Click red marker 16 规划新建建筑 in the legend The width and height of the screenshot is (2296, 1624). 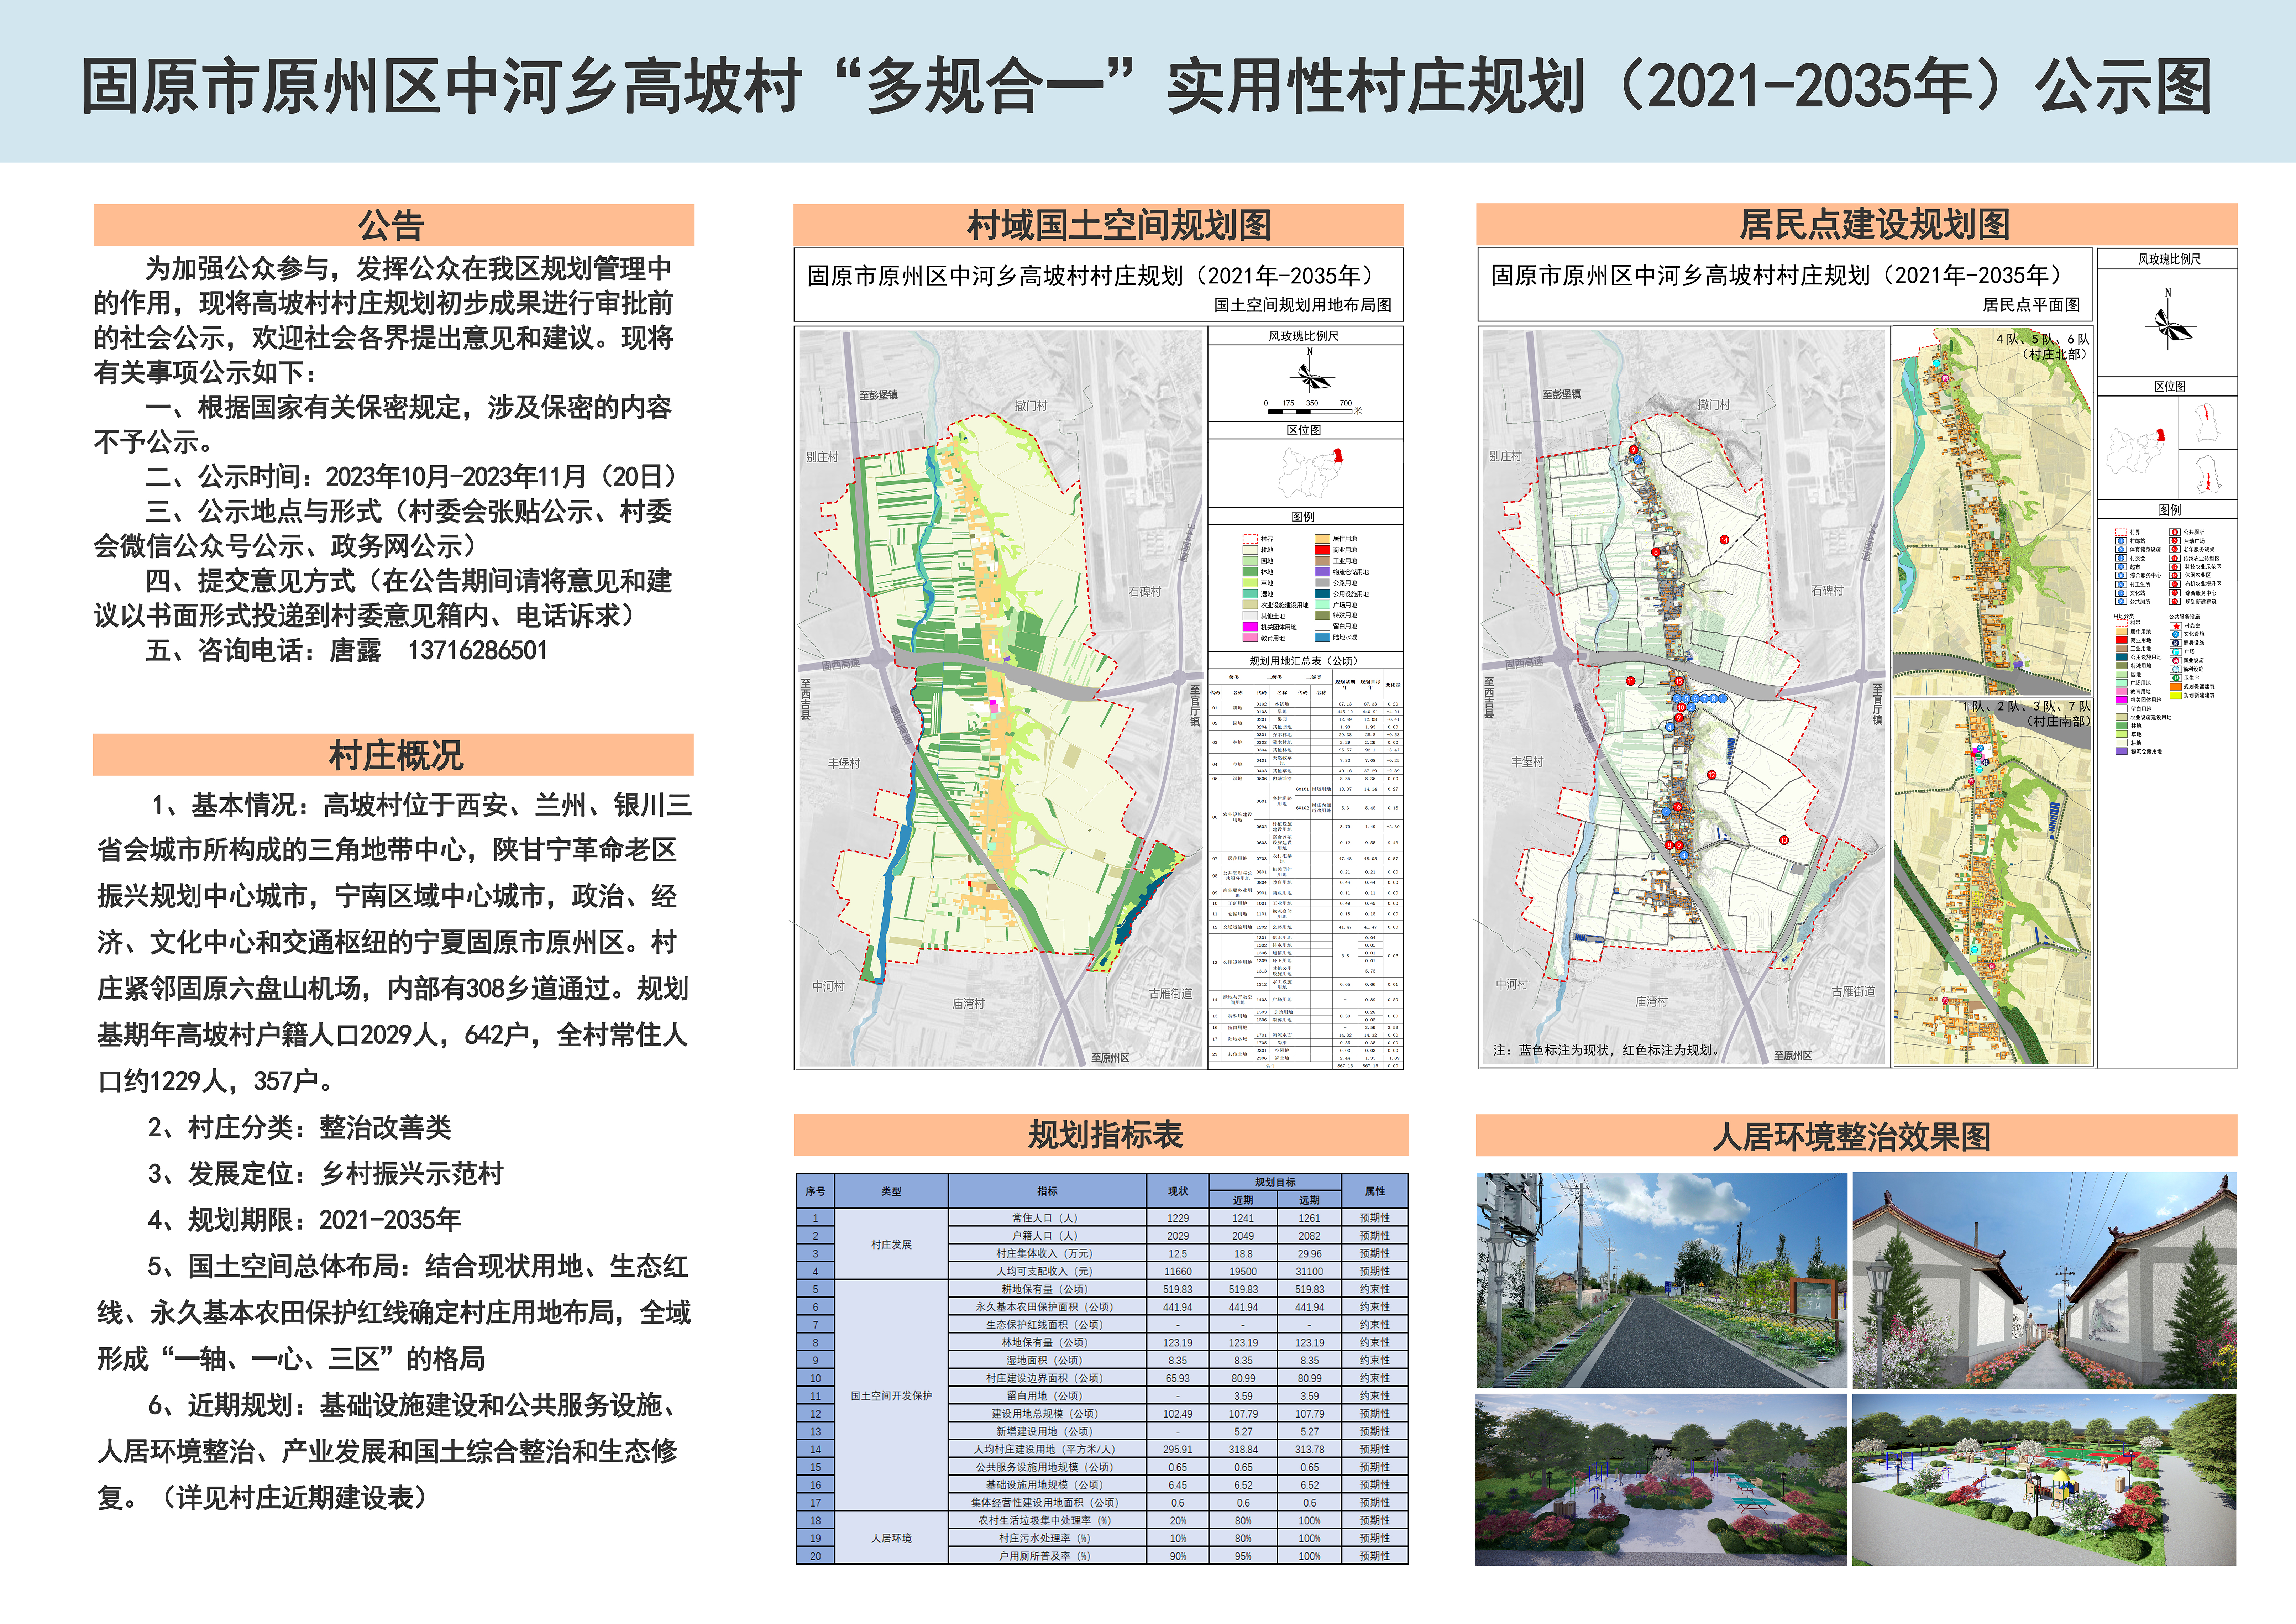pos(2175,602)
